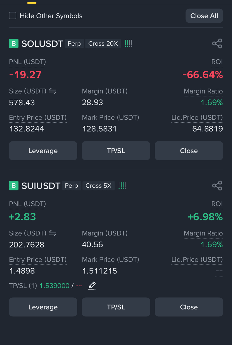
Task: Set TP/SL for SOLUSDT position
Action: (116, 151)
